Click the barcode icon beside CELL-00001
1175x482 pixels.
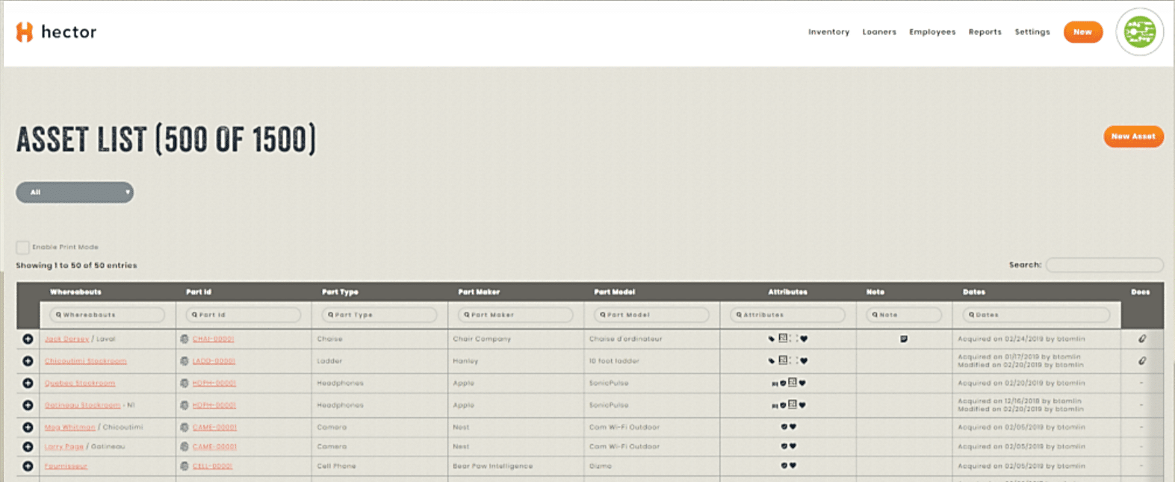[x=185, y=466]
